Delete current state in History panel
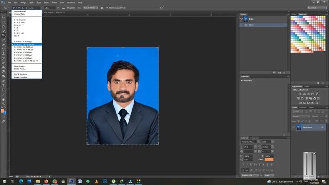This screenshot has width=329, height=185. (284, 73)
